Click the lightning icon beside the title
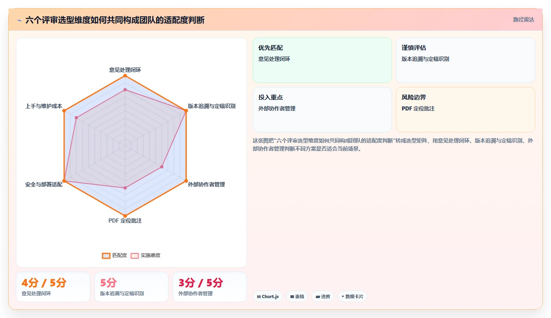 19,20
